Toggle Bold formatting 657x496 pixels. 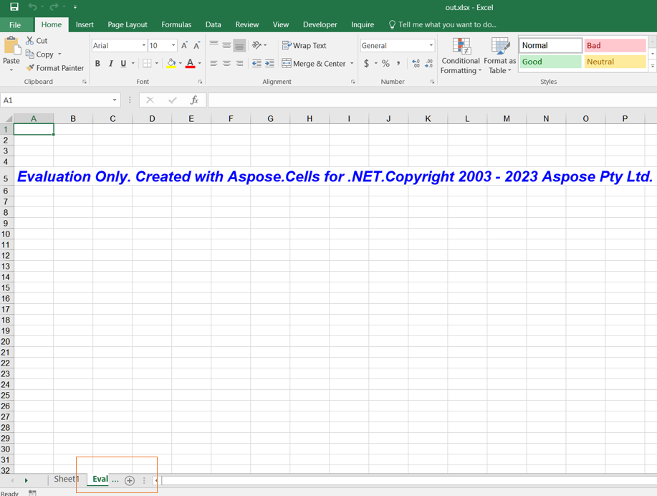[x=97, y=64]
